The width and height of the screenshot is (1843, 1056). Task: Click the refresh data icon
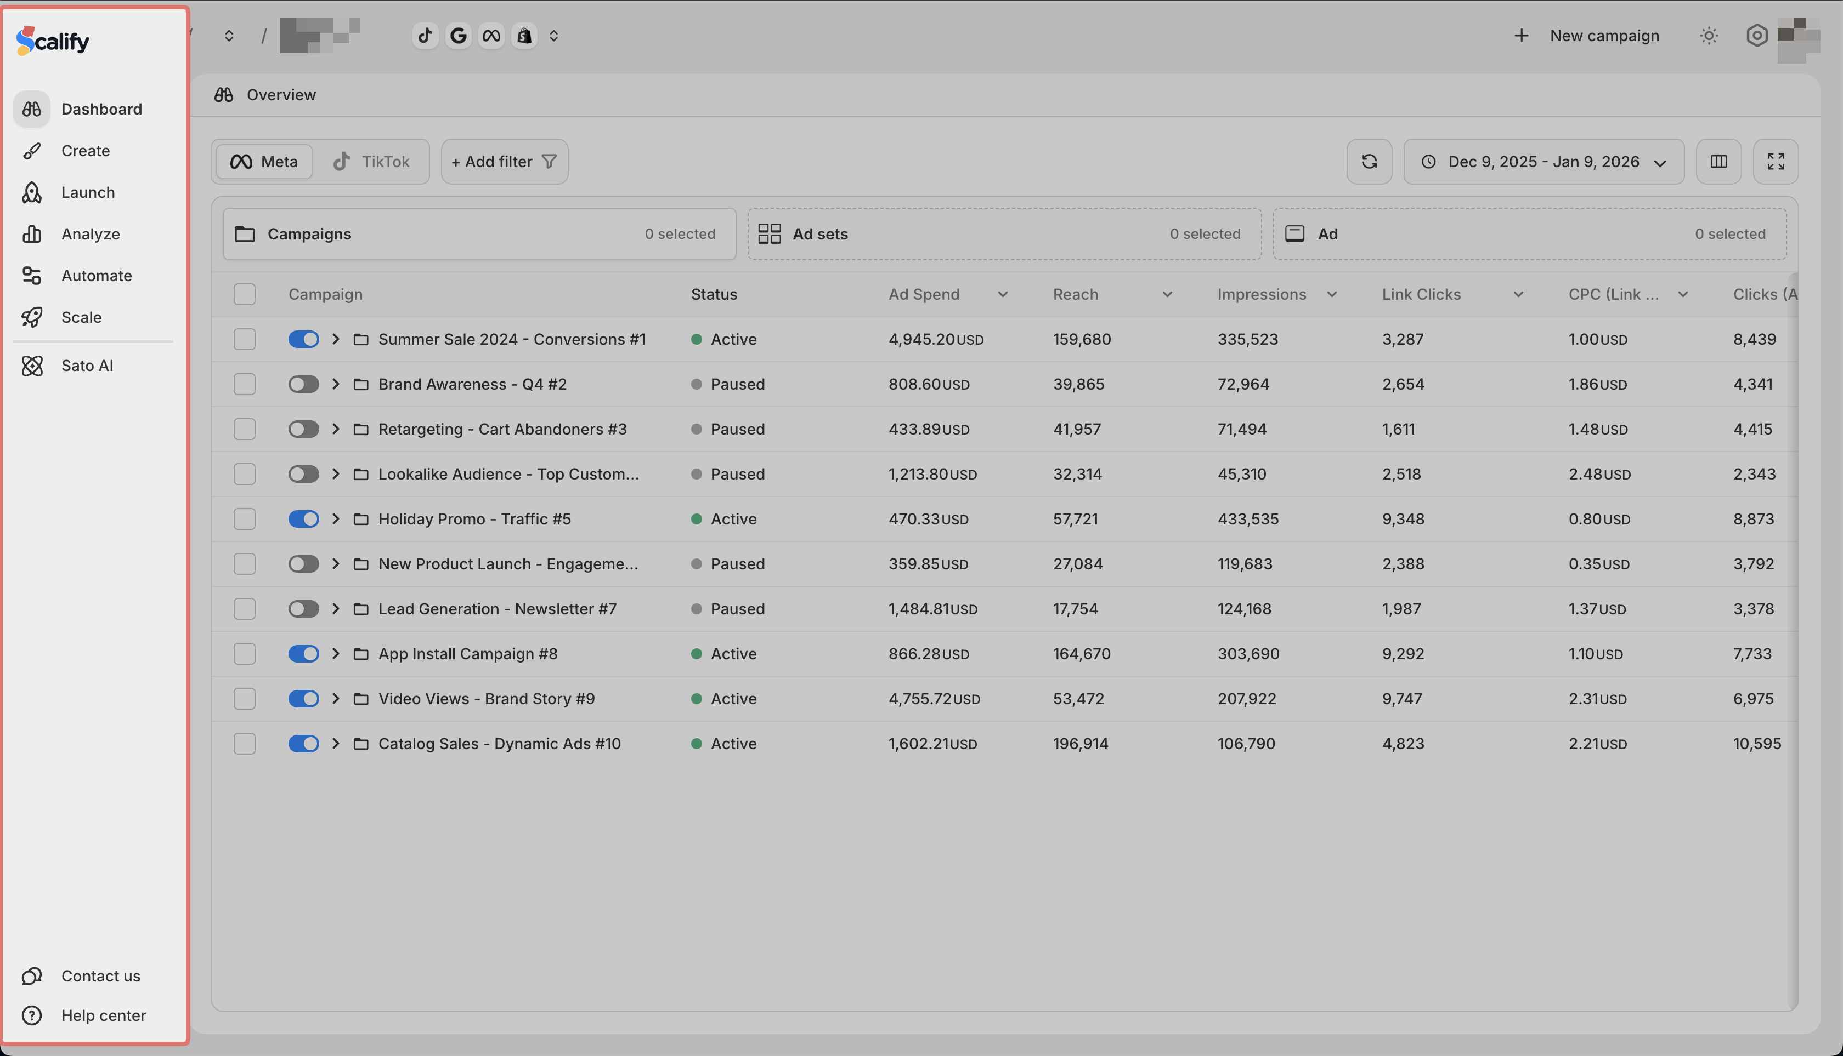pos(1369,162)
